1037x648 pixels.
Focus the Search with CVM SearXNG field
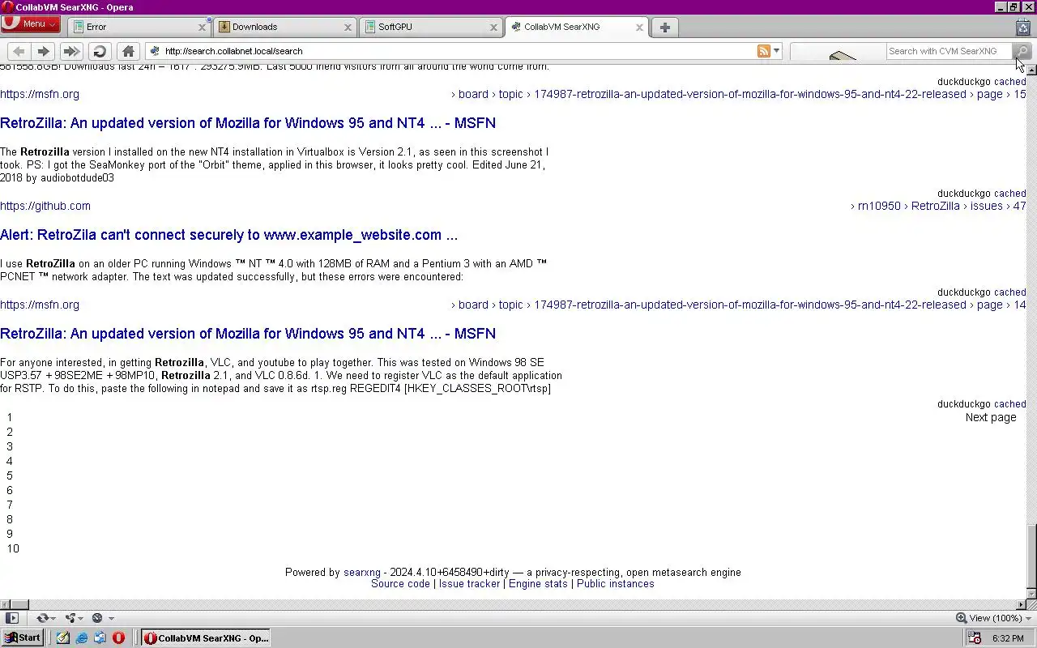point(949,51)
